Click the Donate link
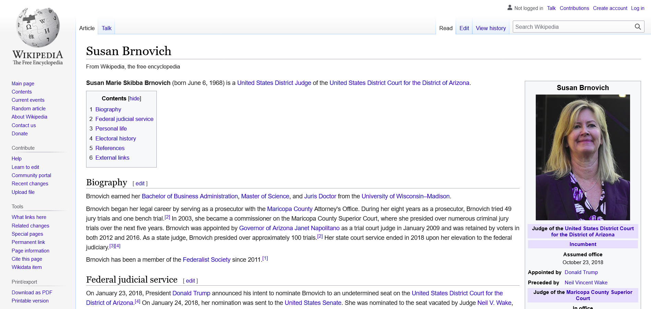This screenshot has width=651, height=309. tap(20, 134)
